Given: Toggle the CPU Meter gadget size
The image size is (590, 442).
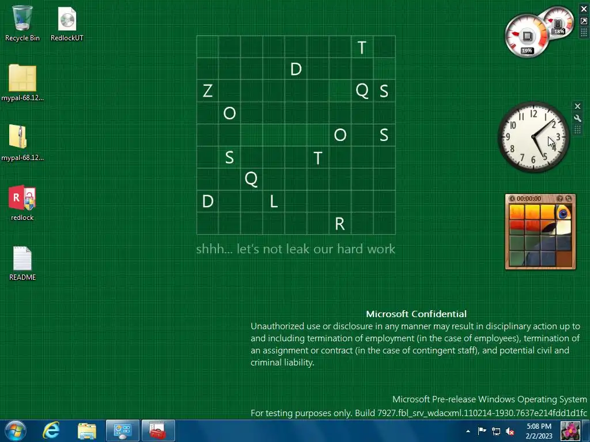Looking at the screenshot, I should coord(584,21).
